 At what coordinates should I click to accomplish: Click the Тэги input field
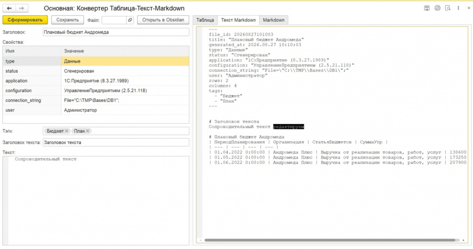tap(116, 131)
